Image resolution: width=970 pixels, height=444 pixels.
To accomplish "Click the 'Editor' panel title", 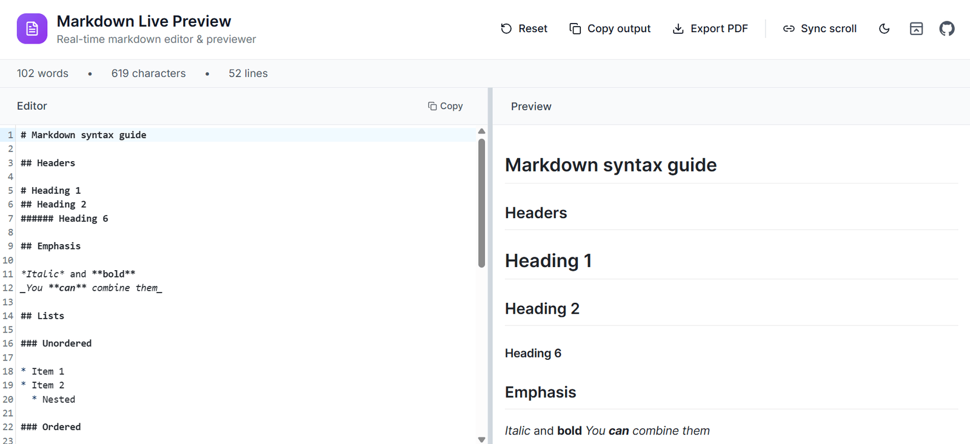I will (32, 106).
